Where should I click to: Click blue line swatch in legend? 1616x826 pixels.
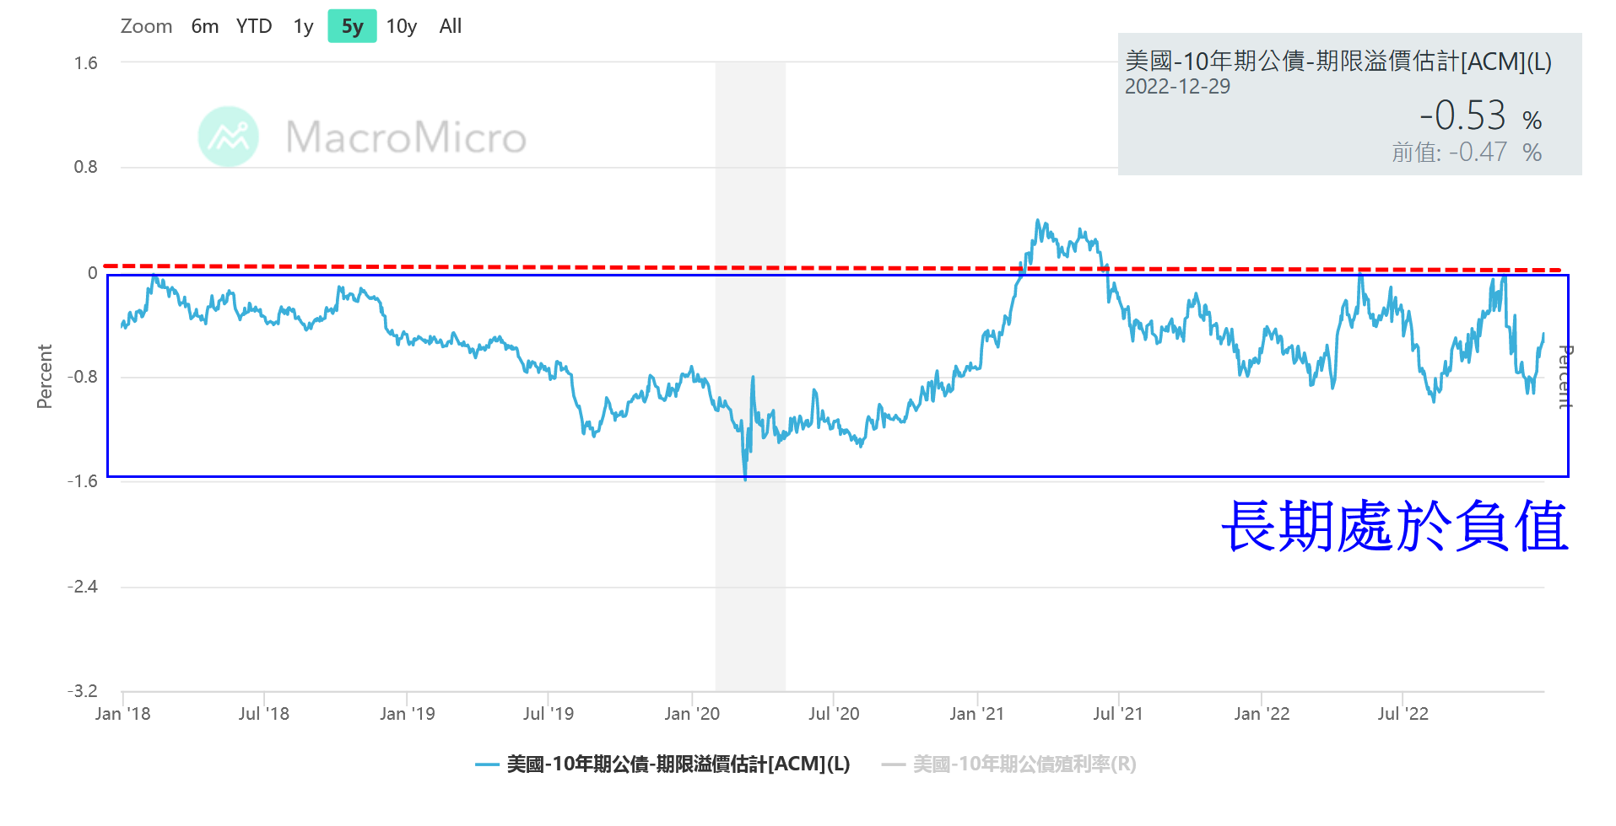[x=487, y=764]
